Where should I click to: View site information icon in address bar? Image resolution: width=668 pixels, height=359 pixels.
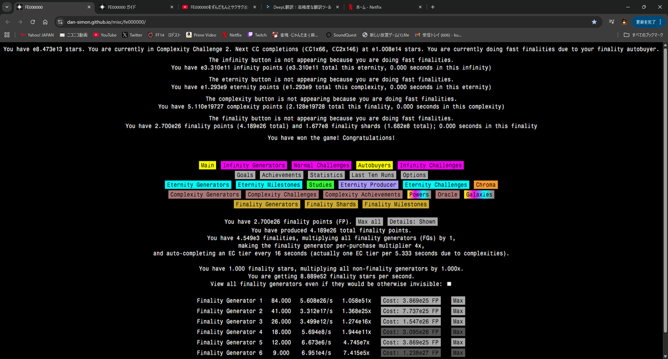(x=60, y=22)
